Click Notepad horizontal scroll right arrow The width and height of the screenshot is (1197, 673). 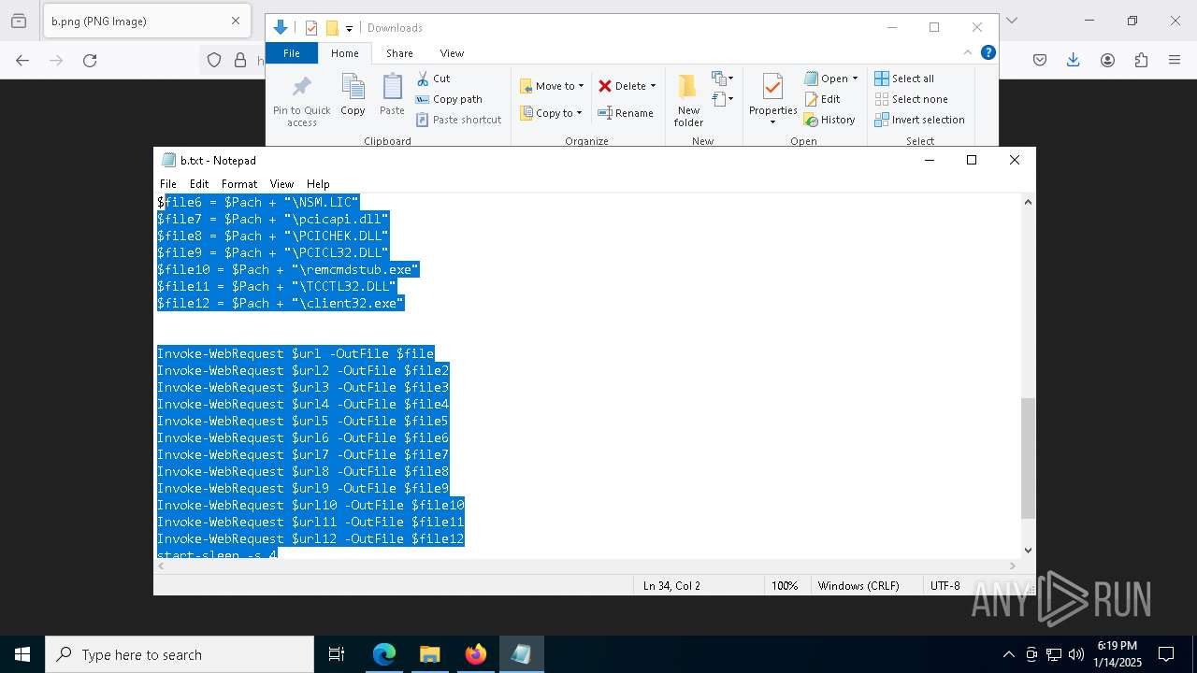(1013, 566)
